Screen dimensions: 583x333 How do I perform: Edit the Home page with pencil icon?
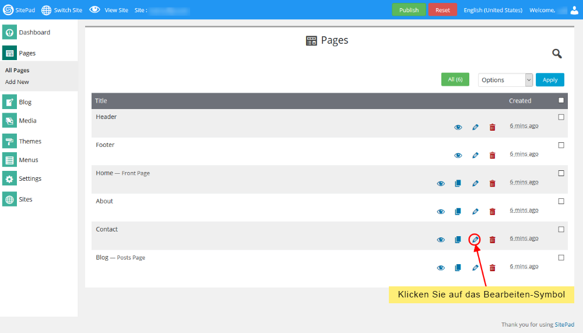[x=475, y=184]
